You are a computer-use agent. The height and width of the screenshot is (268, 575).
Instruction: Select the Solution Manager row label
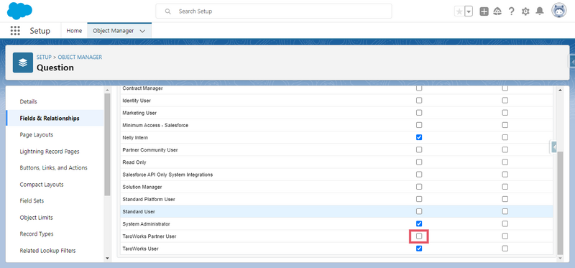click(142, 187)
